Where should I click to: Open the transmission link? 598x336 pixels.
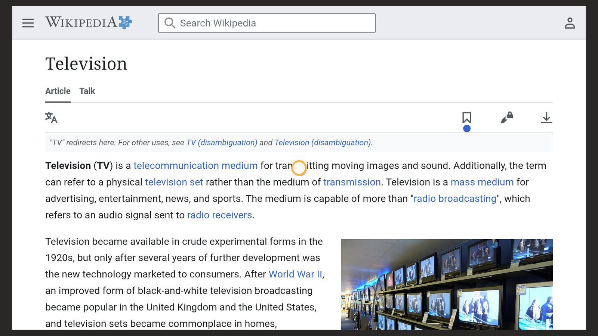click(x=352, y=182)
